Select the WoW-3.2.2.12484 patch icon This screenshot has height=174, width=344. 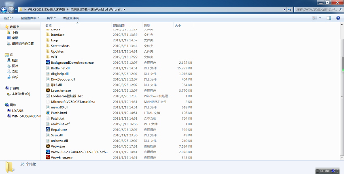(48, 152)
